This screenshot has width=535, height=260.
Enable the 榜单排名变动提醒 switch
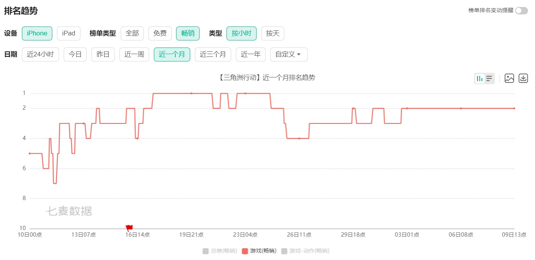521,11
